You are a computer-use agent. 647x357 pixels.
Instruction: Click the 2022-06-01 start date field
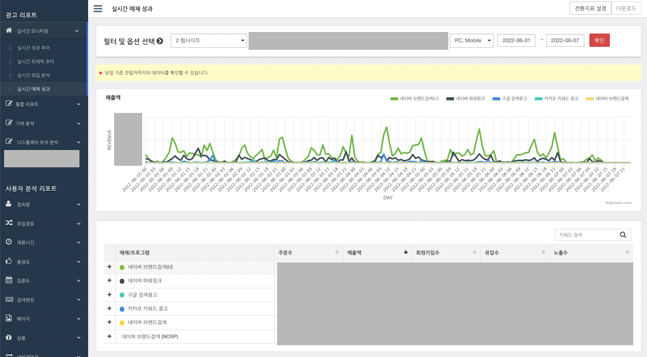(516, 41)
